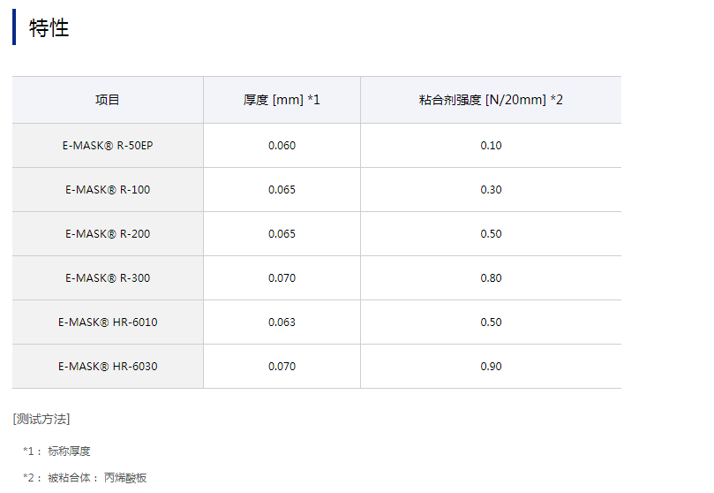The image size is (714, 493).
Task: Click the 0.30 adhesive strength cell
Action: 491,189
